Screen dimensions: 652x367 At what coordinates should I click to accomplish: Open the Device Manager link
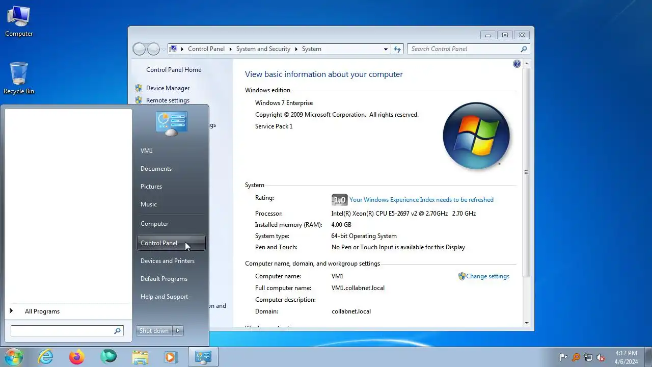coord(168,88)
